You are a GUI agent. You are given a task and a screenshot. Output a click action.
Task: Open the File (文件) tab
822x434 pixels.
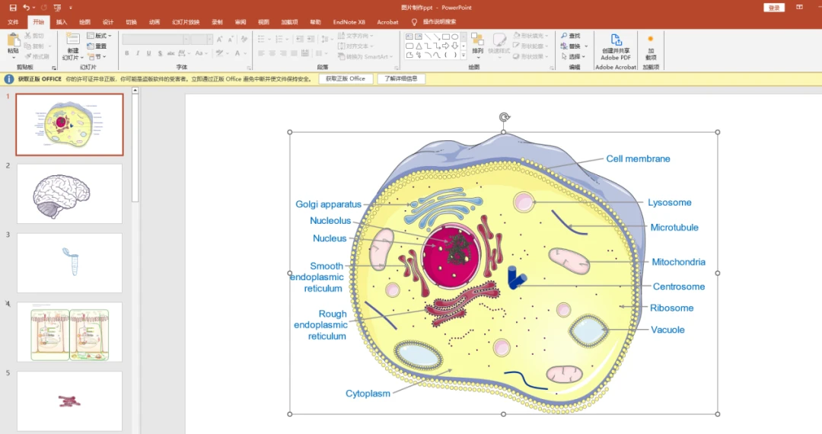tap(13, 22)
